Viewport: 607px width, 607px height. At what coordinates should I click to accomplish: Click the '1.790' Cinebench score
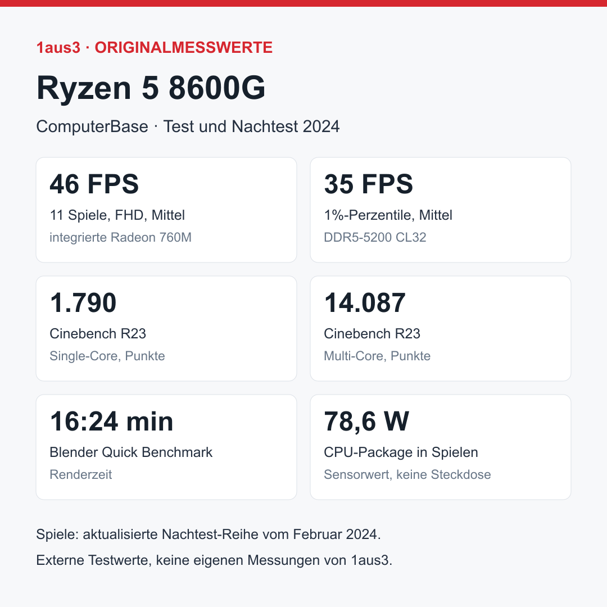pyautogui.click(x=83, y=303)
